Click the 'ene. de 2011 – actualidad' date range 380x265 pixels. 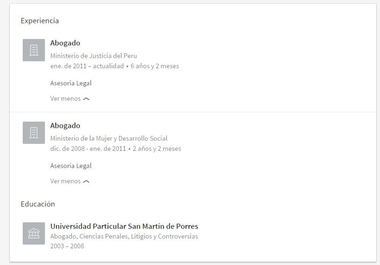(87, 66)
